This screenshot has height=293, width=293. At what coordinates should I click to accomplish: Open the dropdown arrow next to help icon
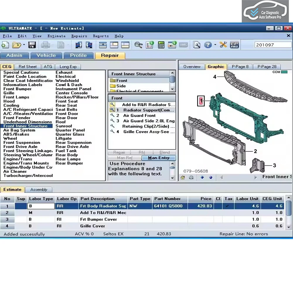pyautogui.click(x=215, y=45)
